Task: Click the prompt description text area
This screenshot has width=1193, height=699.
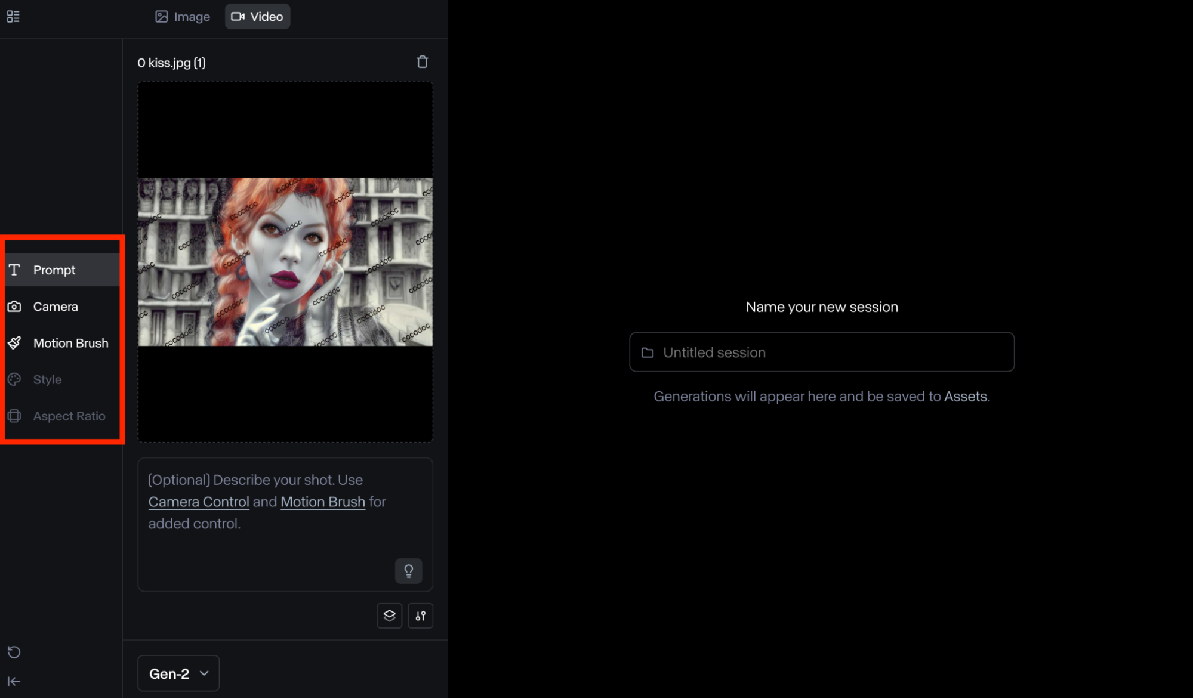Action: click(285, 524)
